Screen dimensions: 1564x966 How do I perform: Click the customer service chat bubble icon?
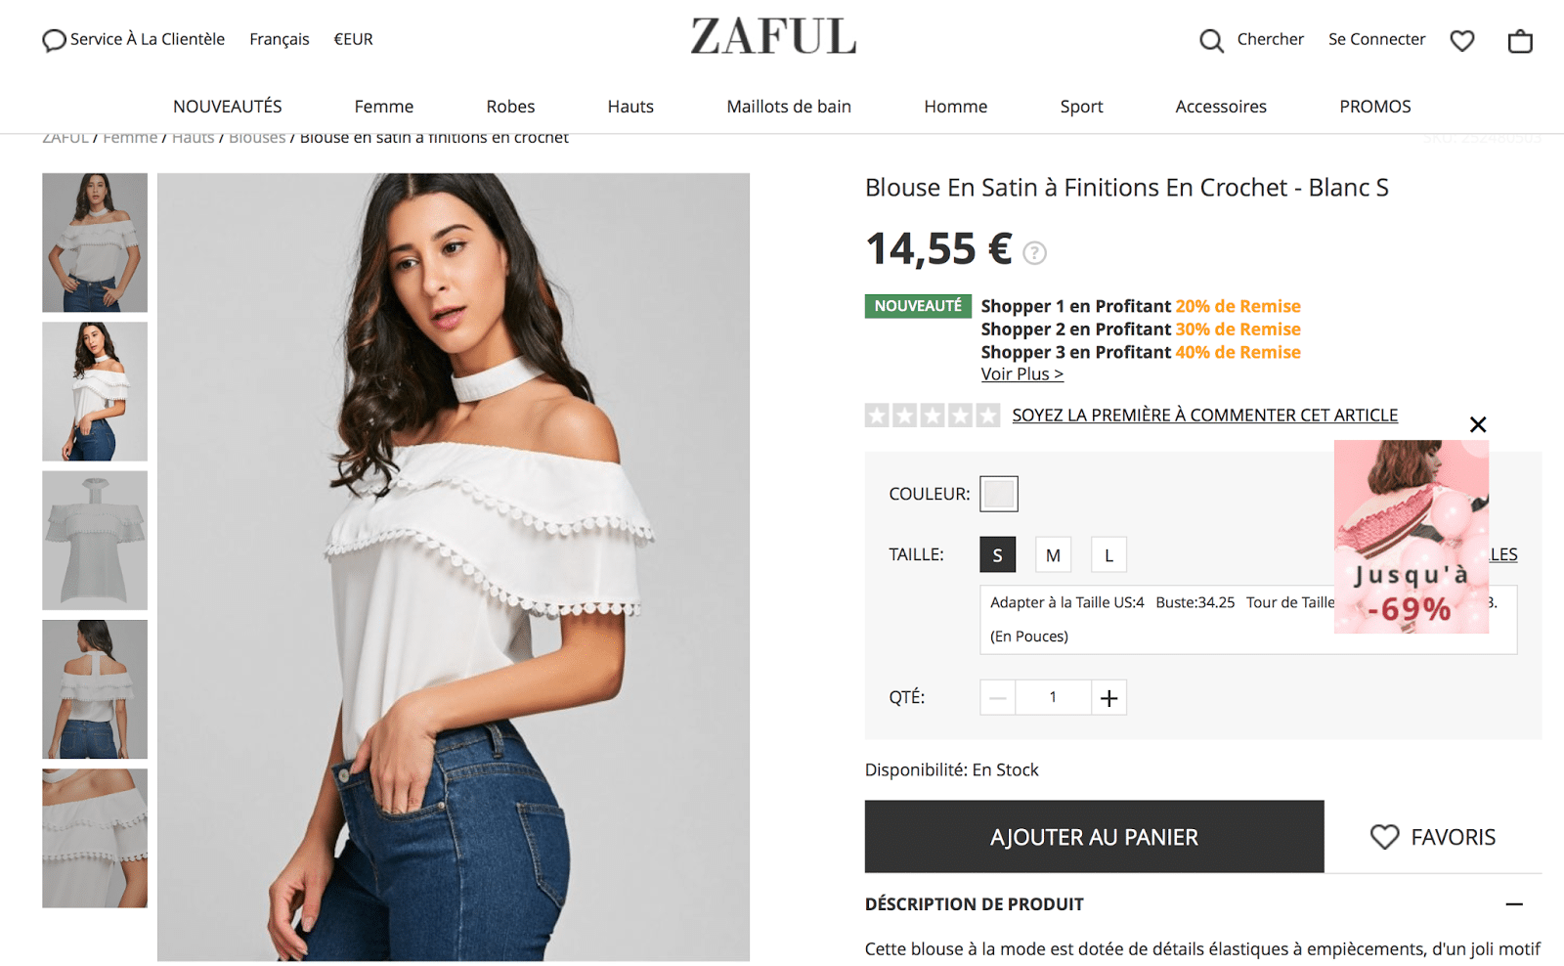54,40
